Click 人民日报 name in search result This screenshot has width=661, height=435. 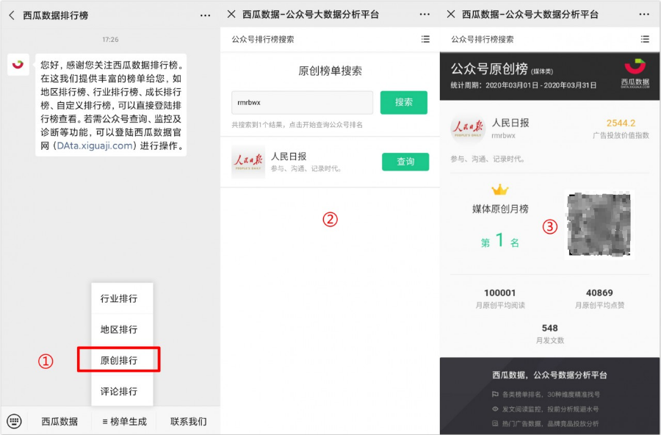point(289,157)
